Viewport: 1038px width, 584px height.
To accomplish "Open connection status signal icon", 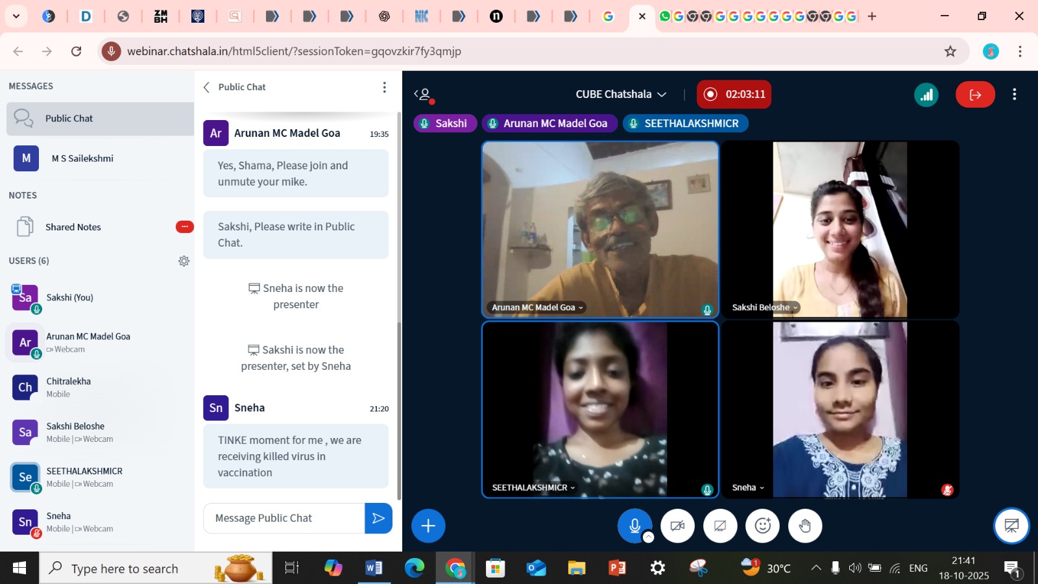I will click(x=926, y=95).
